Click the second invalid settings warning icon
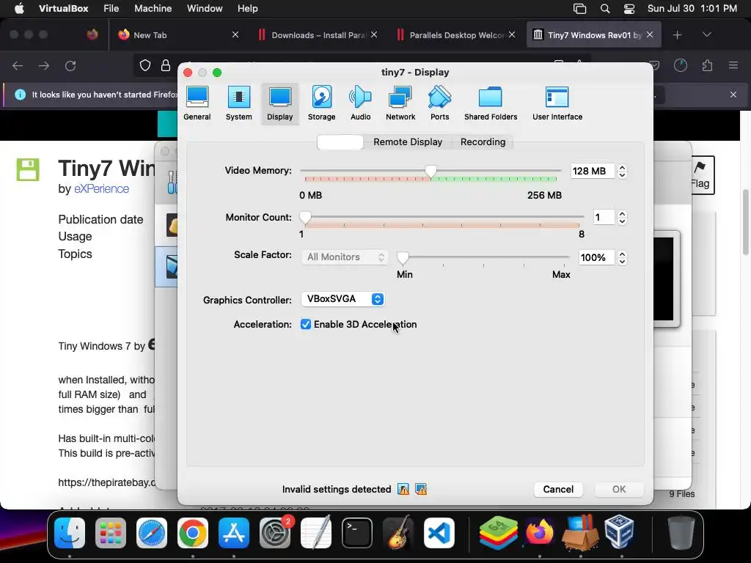This screenshot has height=563, width=751. pos(420,489)
